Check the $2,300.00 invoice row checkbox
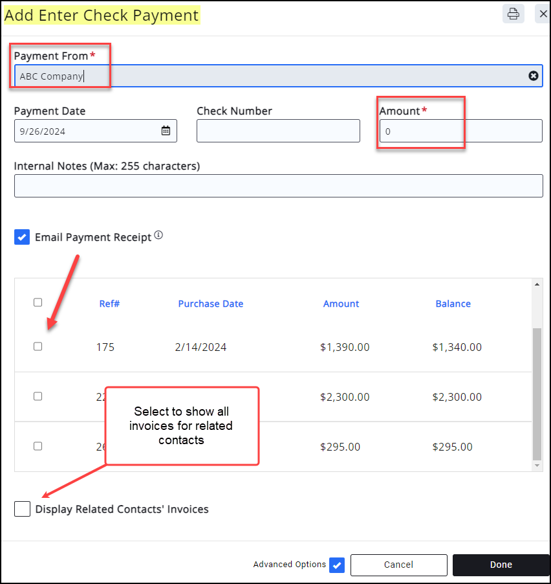 (x=38, y=396)
